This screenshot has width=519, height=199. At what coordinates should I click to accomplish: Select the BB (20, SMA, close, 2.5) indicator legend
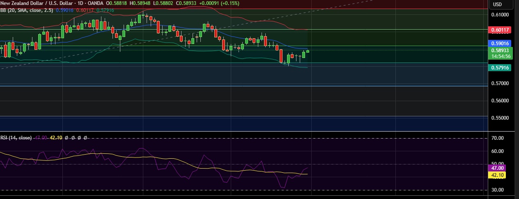pos(27,9)
